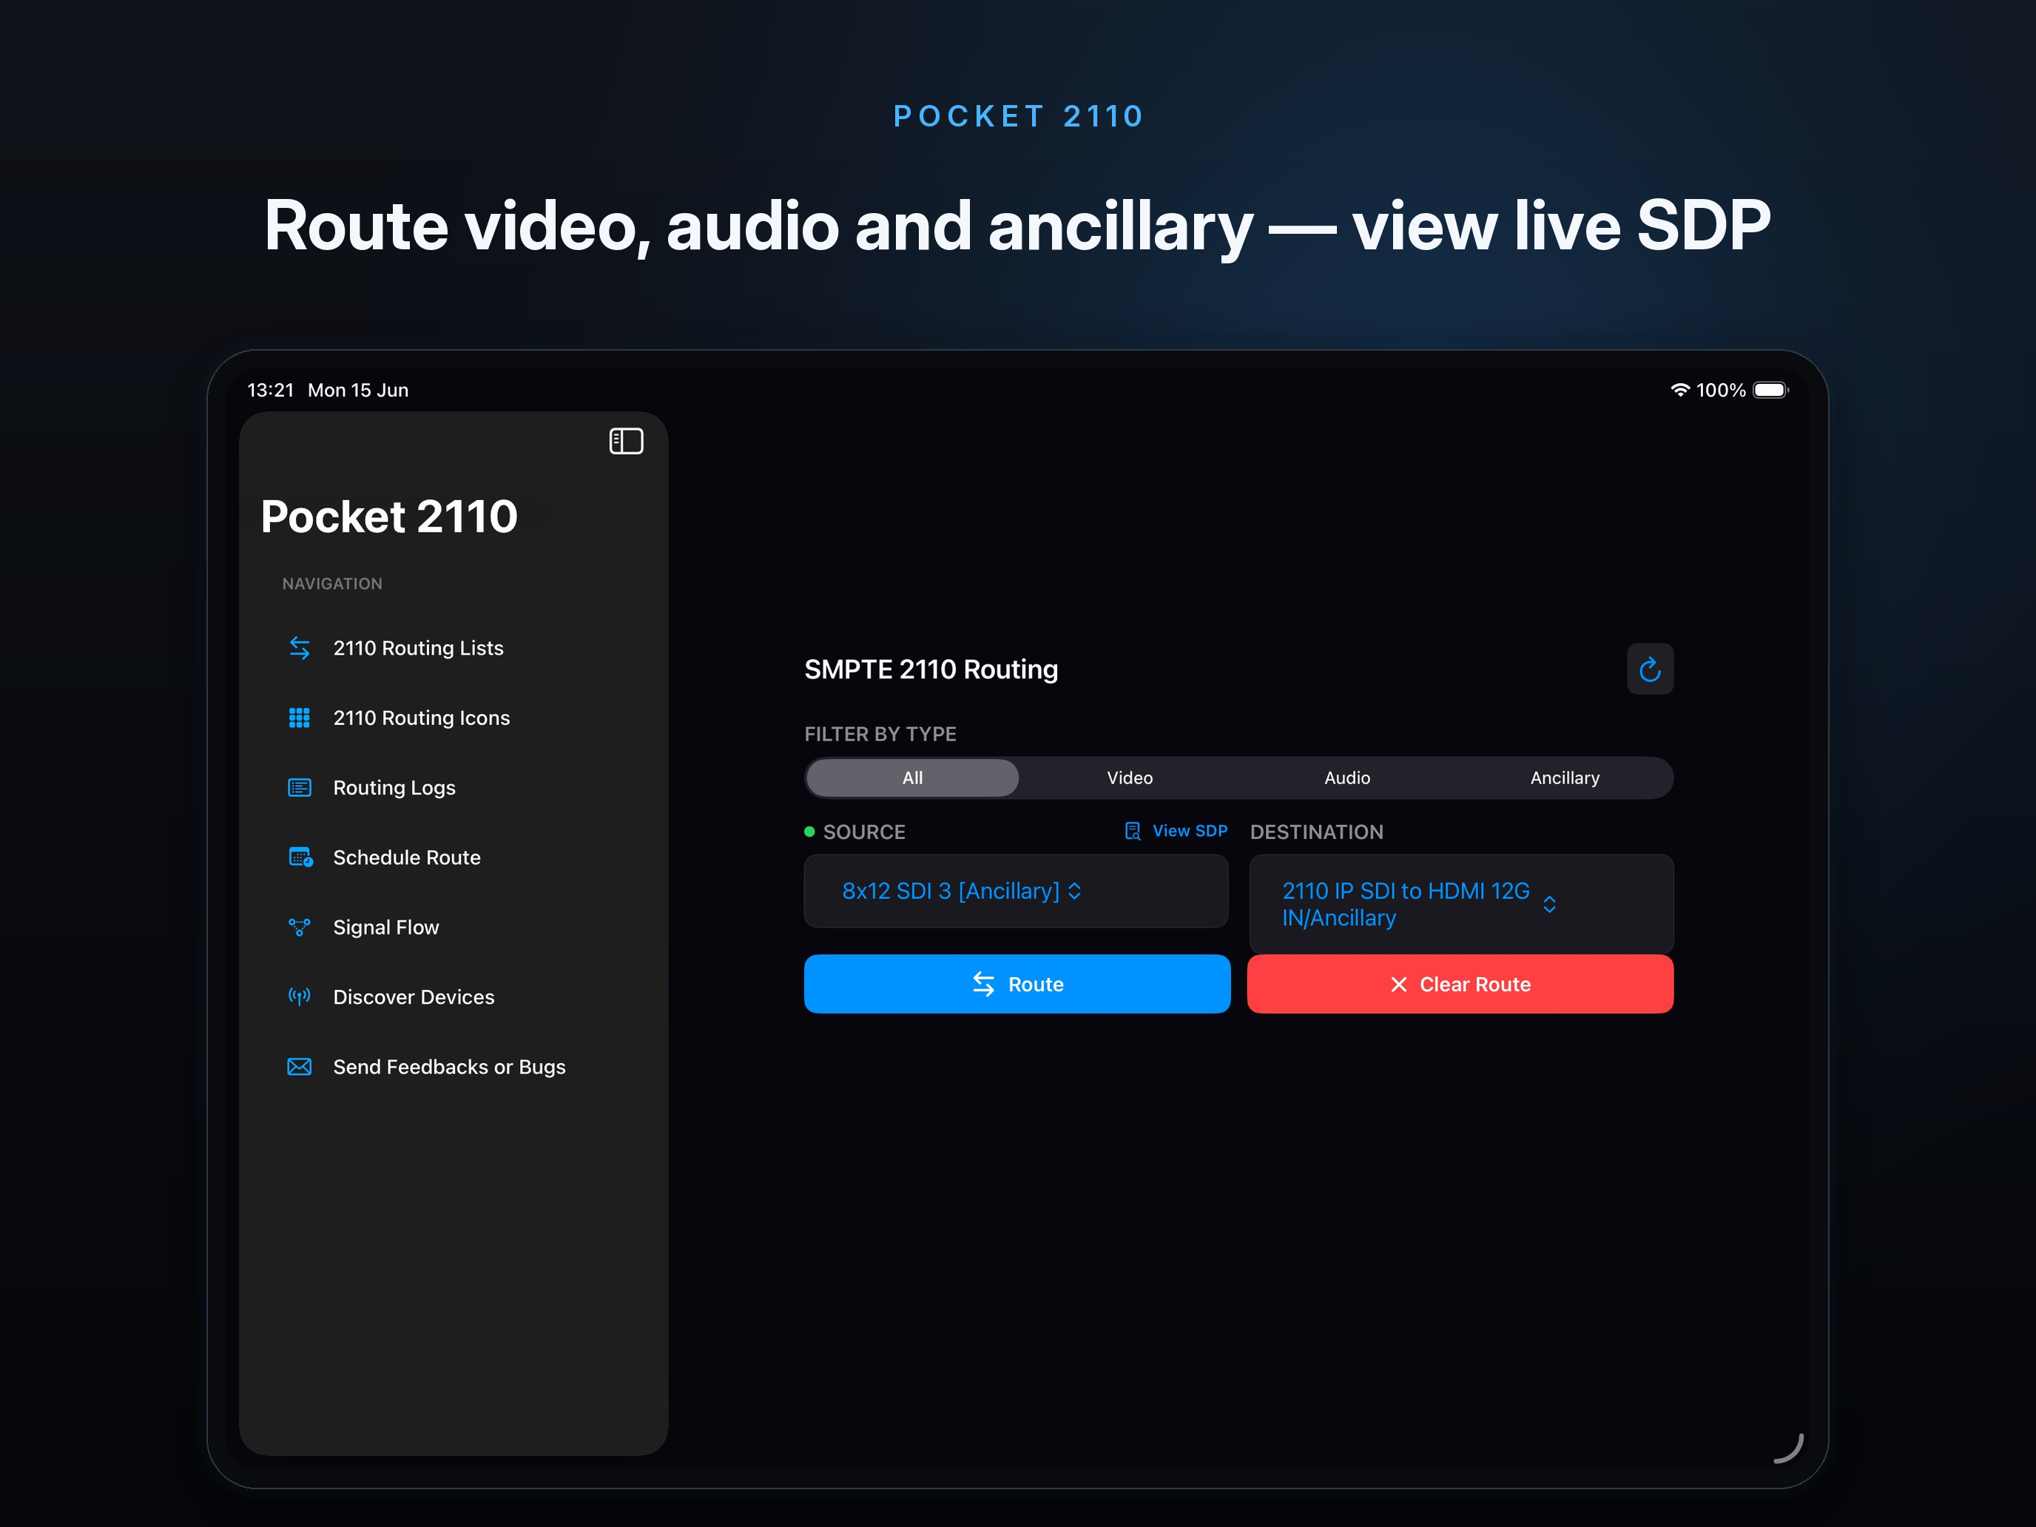Click the SOURCE label
Viewport: 2036px width, 1527px height.
pos(864,832)
